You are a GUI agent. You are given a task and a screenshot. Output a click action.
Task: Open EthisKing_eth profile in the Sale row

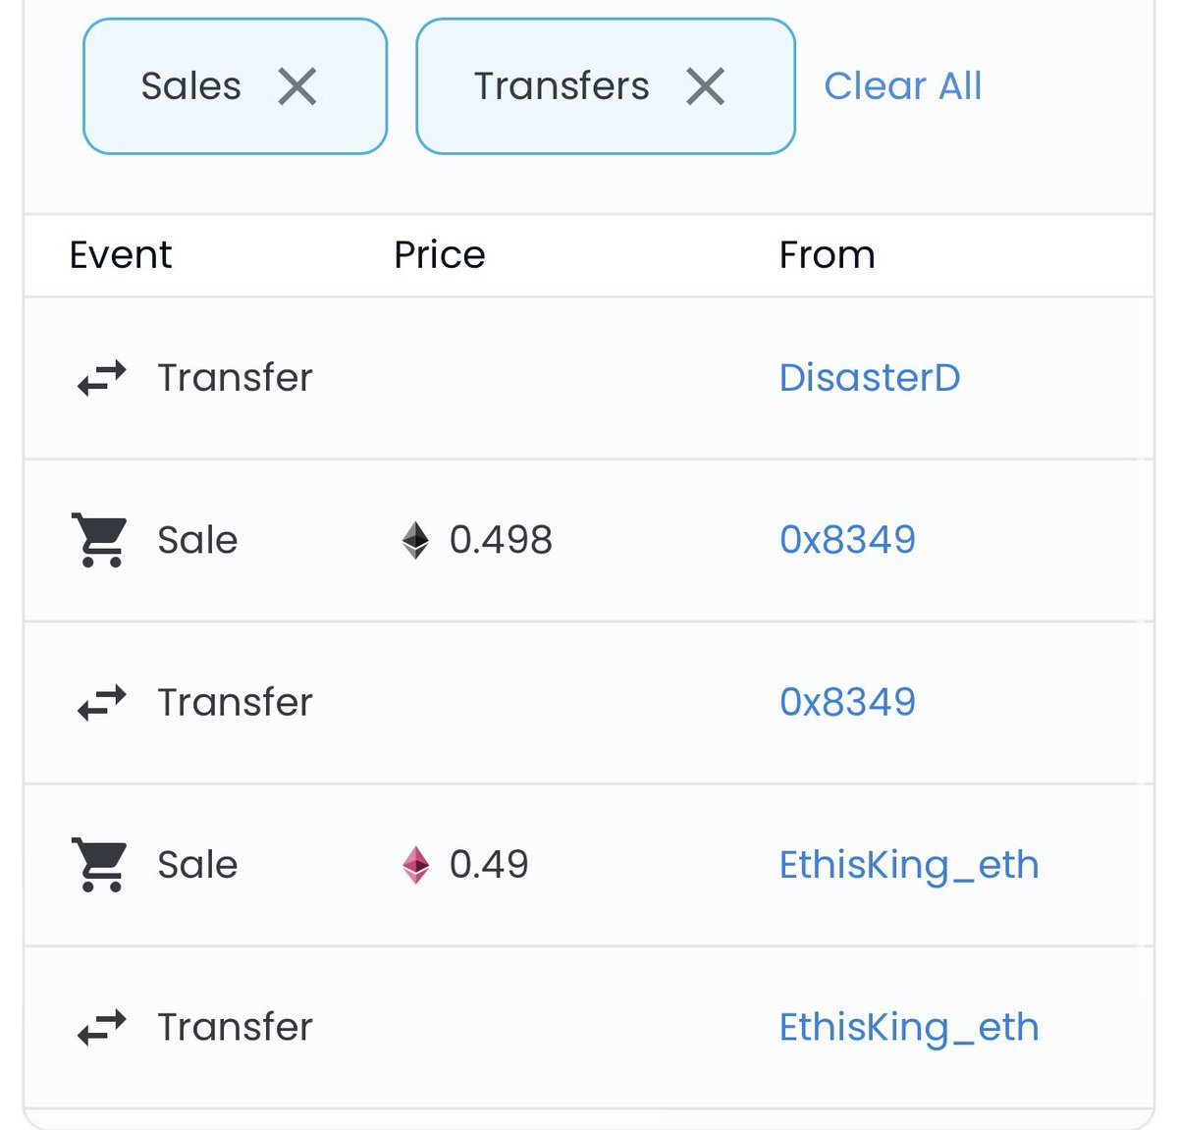coord(909,866)
